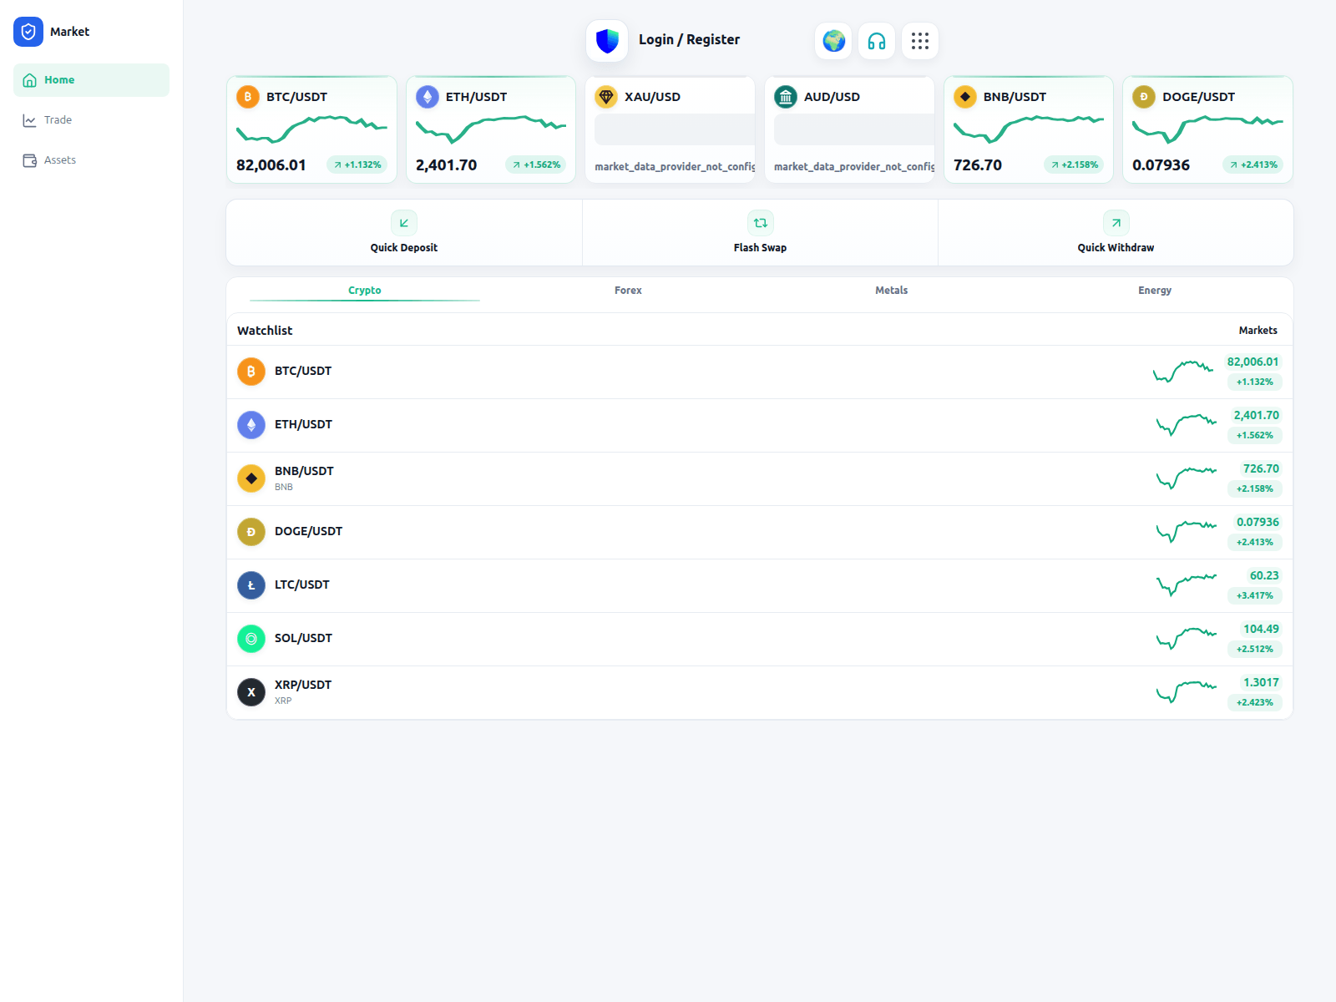Click the BNB/USDT card coin icon
Viewport: 1336px width, 1002px height.
pyautogui.click(x=965, y=97)
